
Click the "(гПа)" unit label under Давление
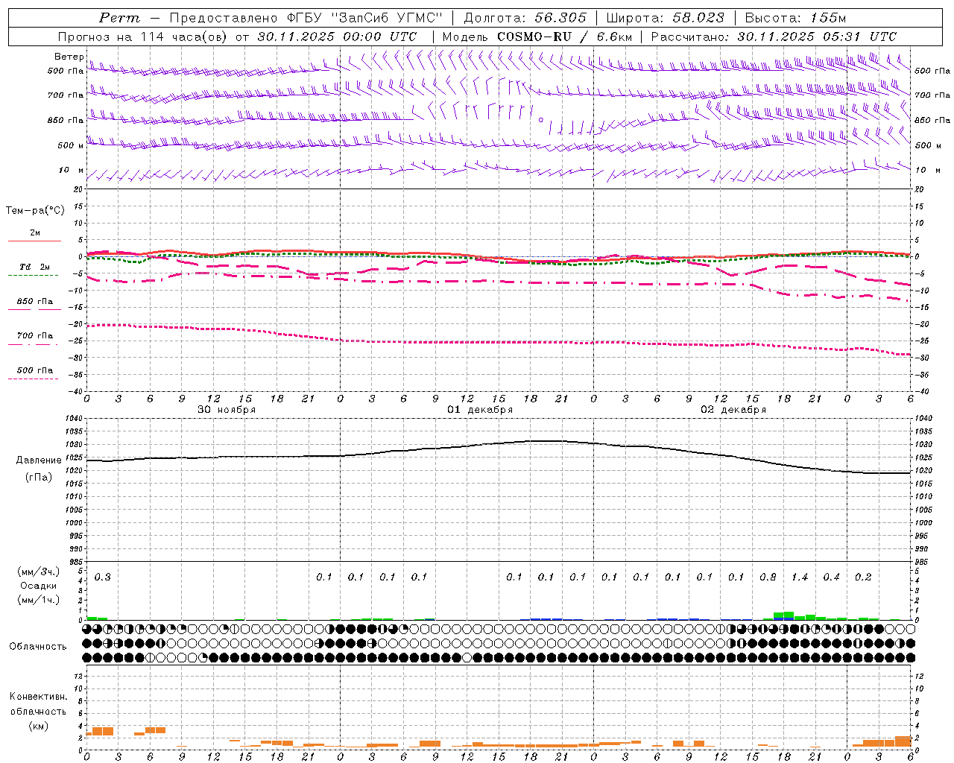click(x=39, y=477)
